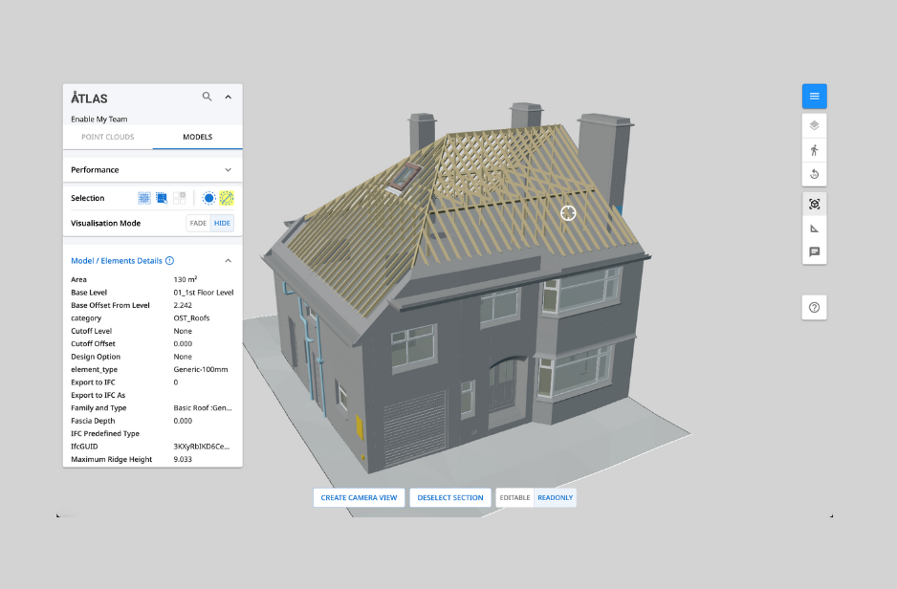
Task: Click the DESELECT SECTION button
Action: click(450, 497)
